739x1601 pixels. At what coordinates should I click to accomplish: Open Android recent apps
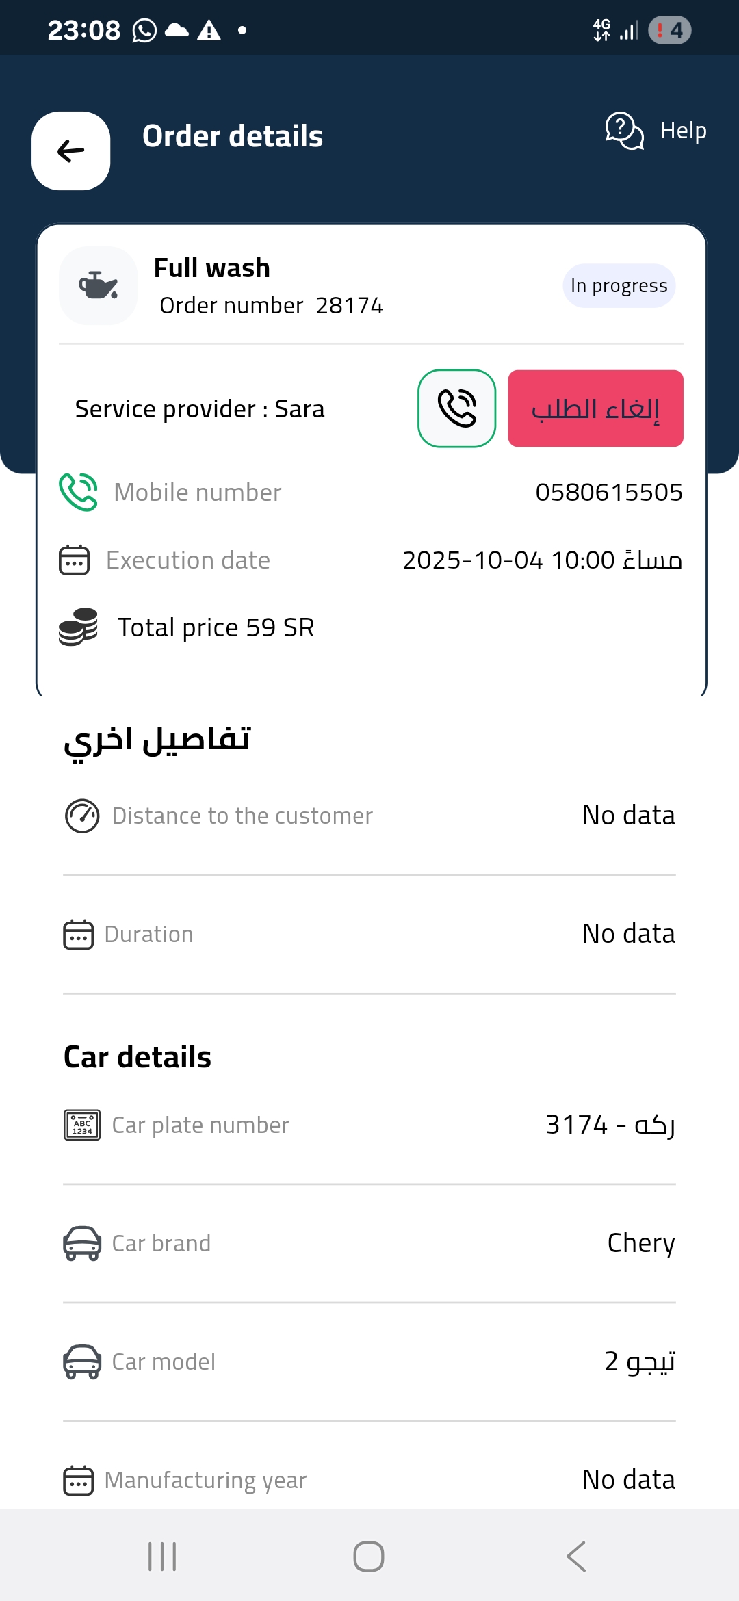[163, 1557]
